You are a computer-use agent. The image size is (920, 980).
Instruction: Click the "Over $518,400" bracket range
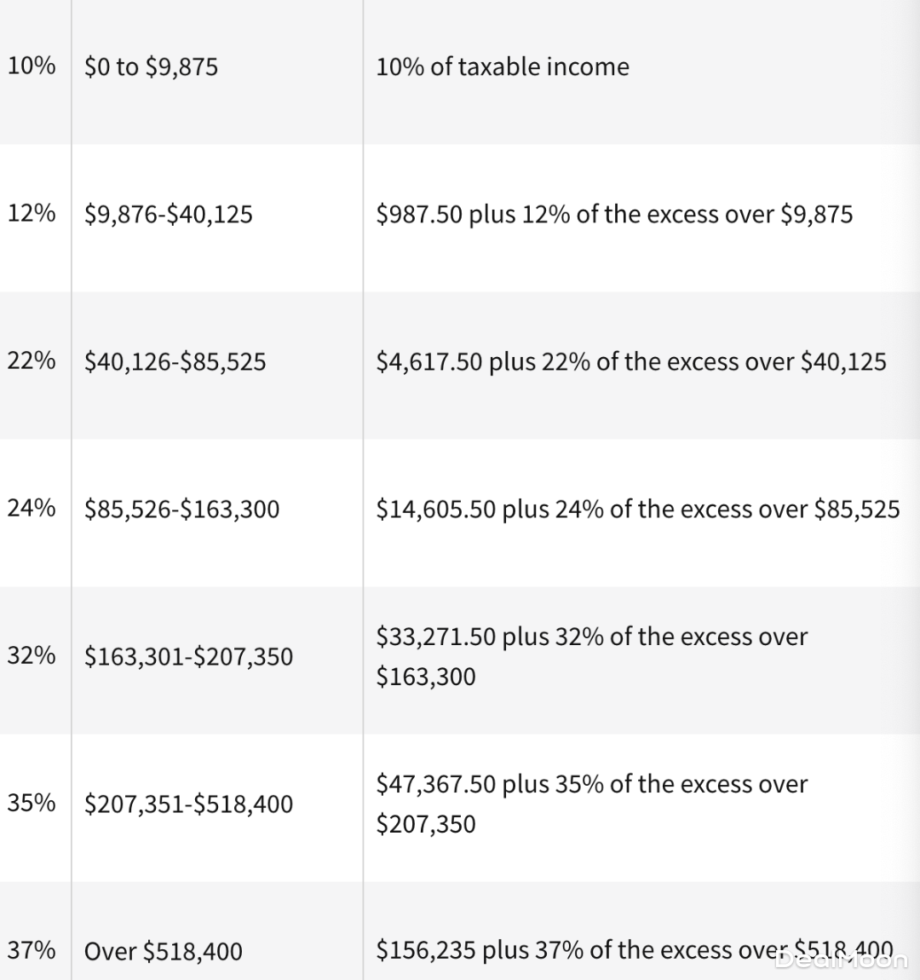(164, 951)
